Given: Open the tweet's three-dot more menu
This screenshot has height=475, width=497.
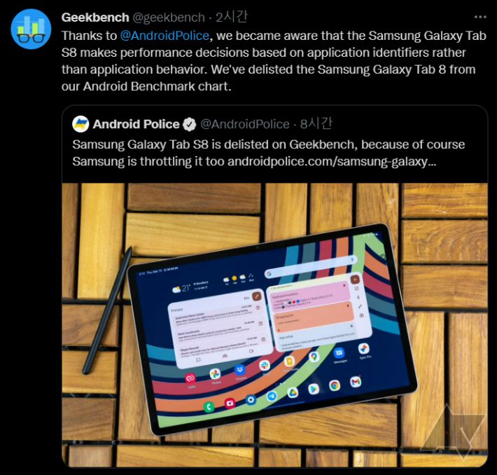Looking at the screenshot, I should point(480,17).
